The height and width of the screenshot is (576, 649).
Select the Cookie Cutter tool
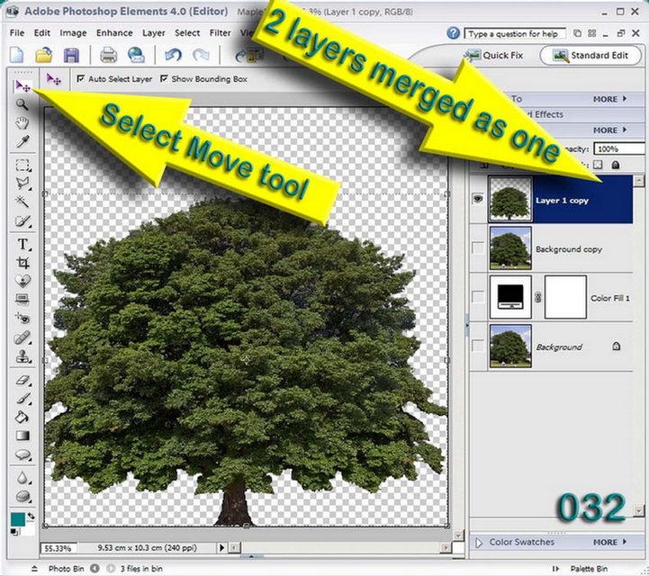[23, 281]
